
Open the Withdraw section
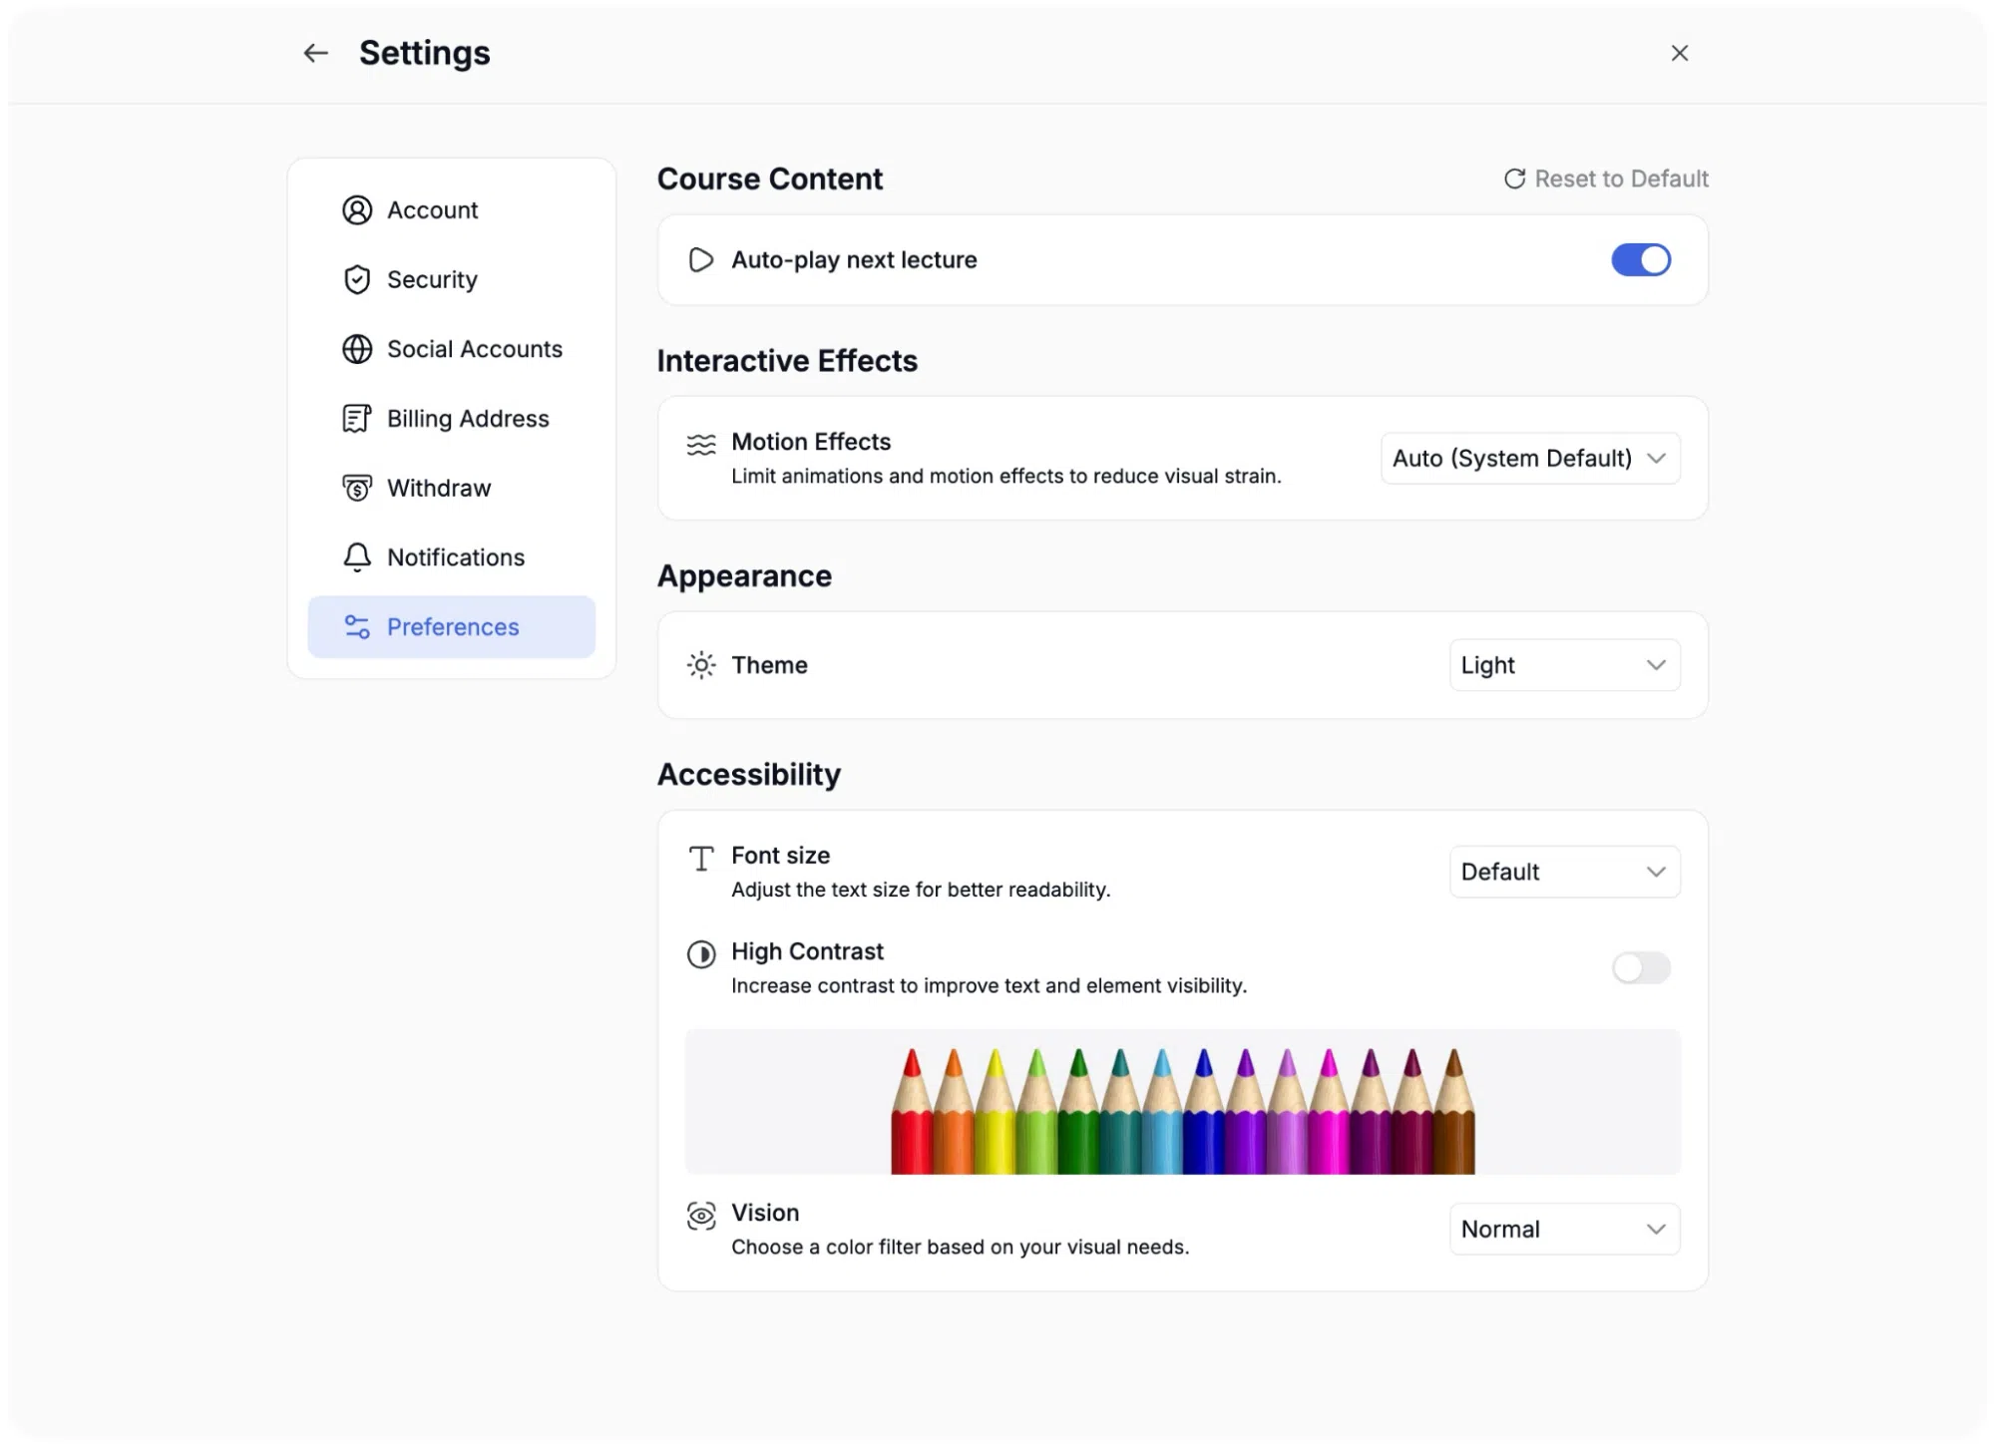pos(451,488)
